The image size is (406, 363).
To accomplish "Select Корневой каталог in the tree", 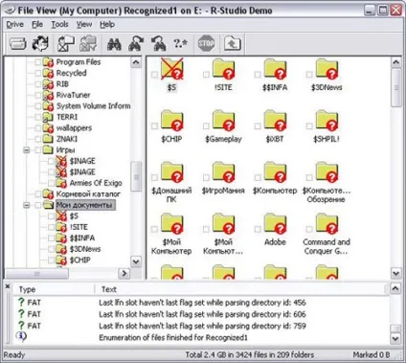I will coord(88,193).
